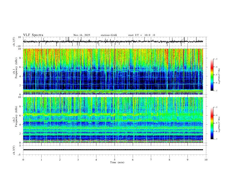This screenshot has height=179, width=232.
Task: Click the 'VLF Spectra' title text
Action: pyautogui.click(x=33, y=35)
